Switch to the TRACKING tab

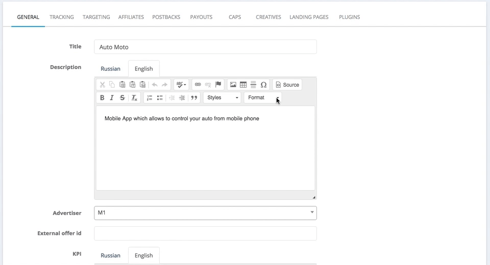click(x=62, y=17)
